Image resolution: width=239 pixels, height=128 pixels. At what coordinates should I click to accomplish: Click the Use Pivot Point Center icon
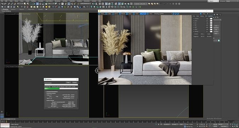pyautogui.click(x=56, y=4)
